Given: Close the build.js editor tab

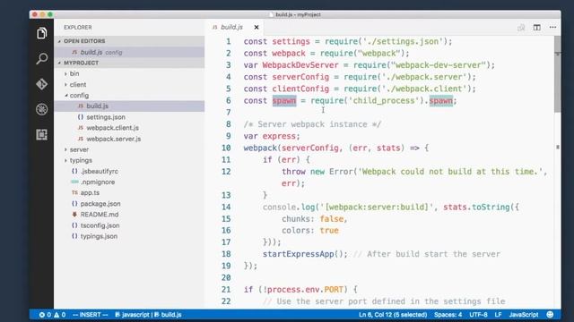Looking at the screenshot, I should (x=257, y=28).
